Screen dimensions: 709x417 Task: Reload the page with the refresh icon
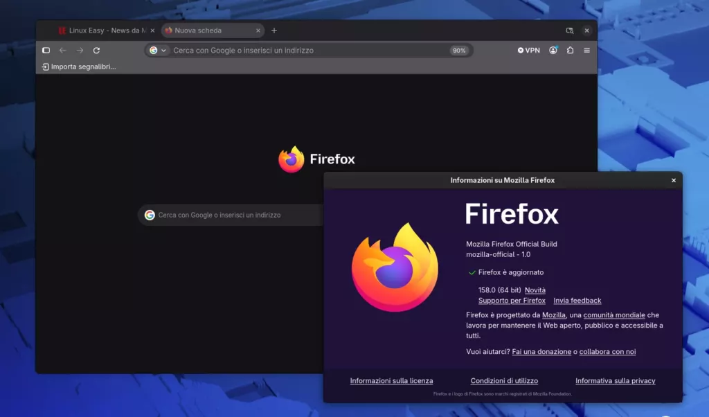pyautogui.click(x=96, y=50)
